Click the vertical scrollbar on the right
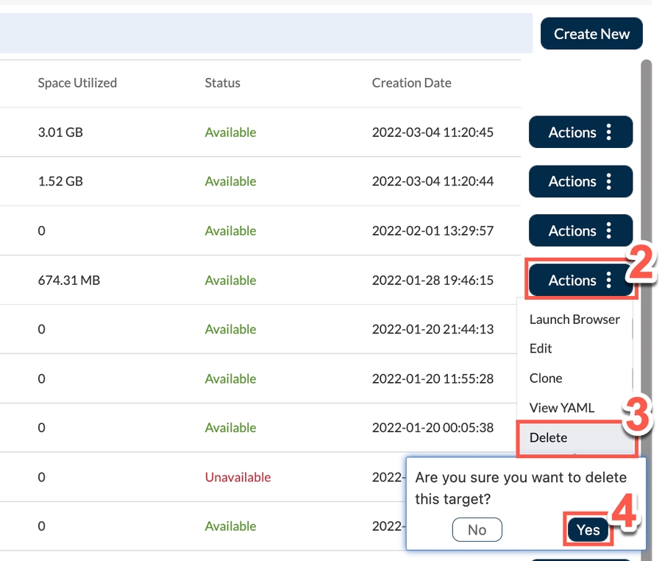The image size is (662, 561). pos(647,221)
